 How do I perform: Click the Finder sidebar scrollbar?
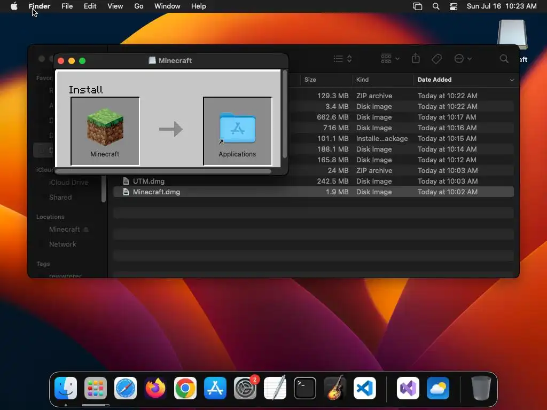tap(104, 188)
